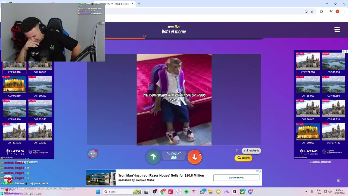This screenshot has height=196, width=348.
Task: Show hidden system tray icons
Action: (x=306, y=192)
